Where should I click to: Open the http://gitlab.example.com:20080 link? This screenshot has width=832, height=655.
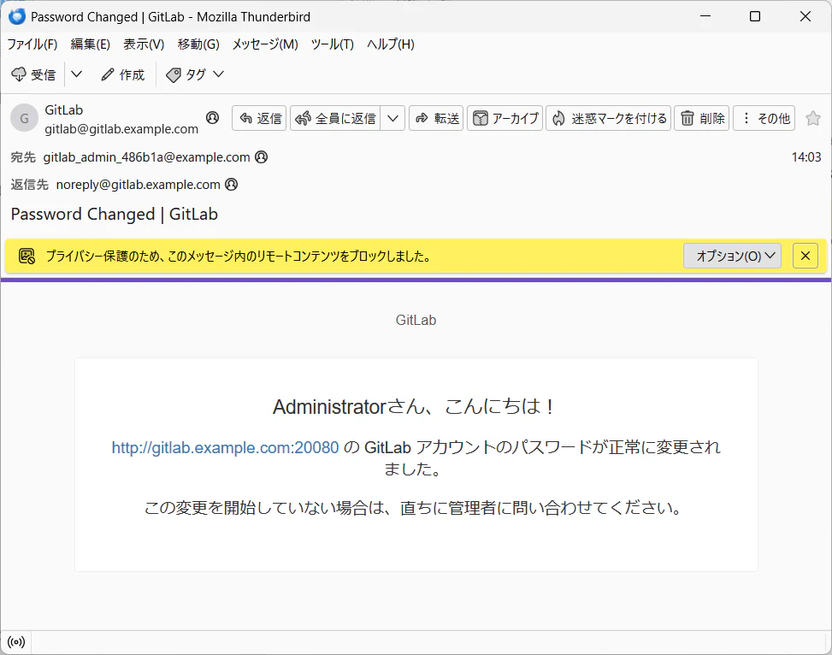click(225, 447)
